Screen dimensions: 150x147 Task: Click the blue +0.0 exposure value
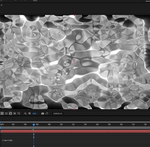tap(34, 114)
